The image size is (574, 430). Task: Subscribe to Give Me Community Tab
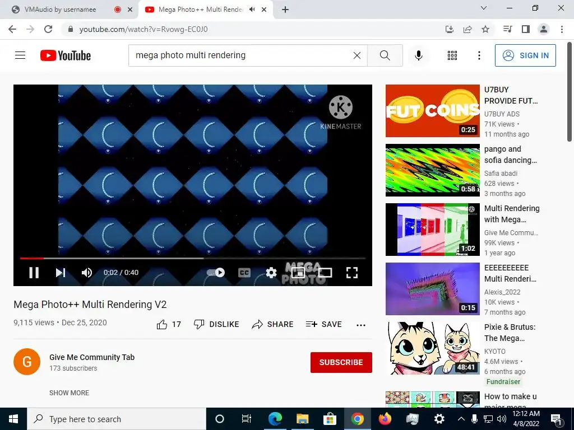coord(341,362)
